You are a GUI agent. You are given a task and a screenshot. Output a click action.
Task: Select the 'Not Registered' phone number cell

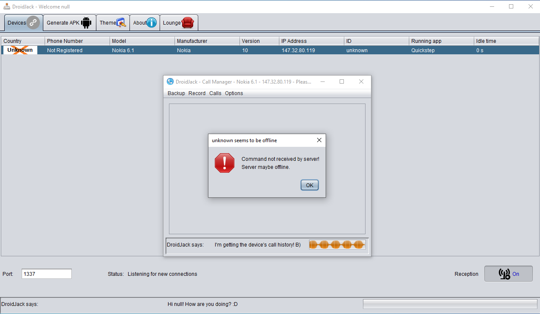tap(77, 50)
